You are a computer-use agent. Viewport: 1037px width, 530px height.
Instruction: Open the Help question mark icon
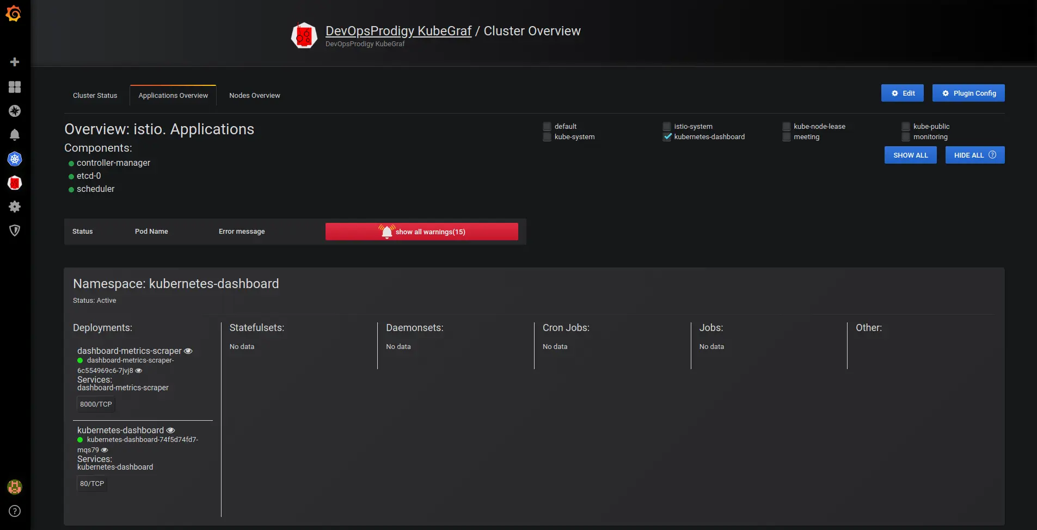(15, 511)
